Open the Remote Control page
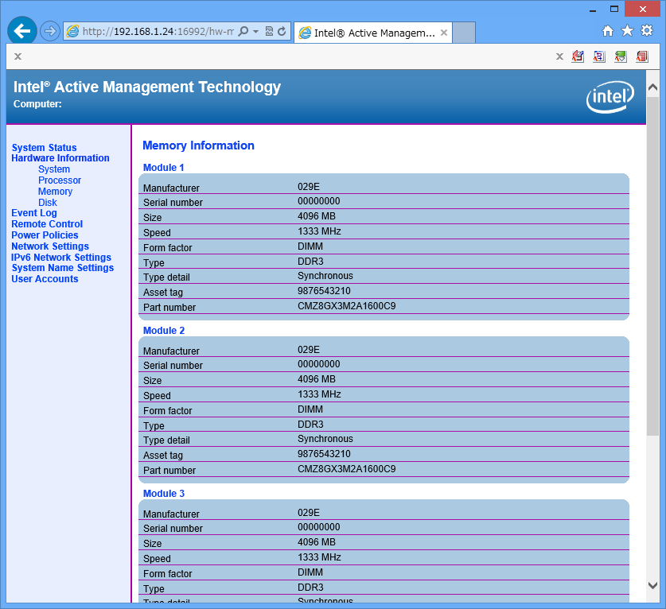666x609 pixels. (47, 224)
